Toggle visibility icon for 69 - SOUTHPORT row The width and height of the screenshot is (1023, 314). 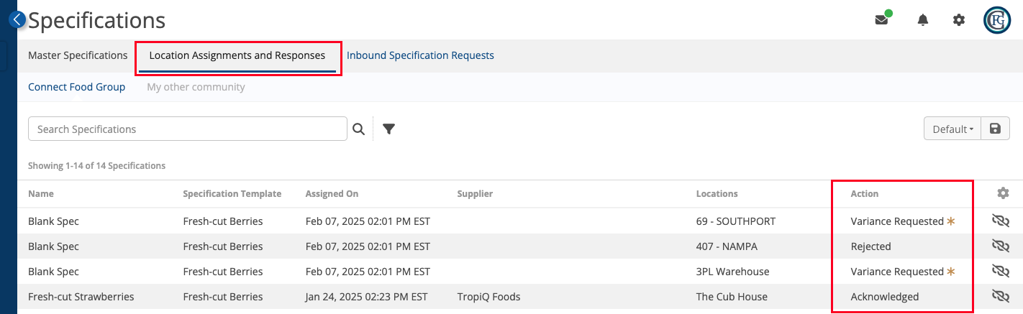click(x=1001, y=221)
